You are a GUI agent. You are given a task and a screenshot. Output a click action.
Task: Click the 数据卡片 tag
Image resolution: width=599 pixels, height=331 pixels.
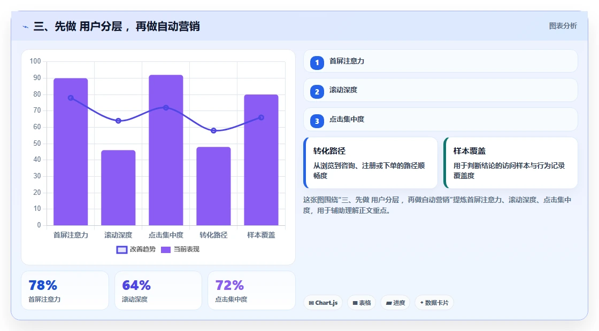(x=434, y=303)
